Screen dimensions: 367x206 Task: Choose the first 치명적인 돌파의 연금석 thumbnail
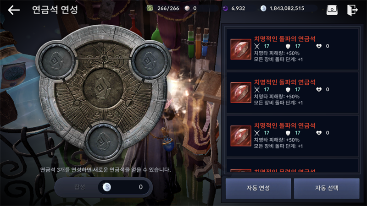240,49
